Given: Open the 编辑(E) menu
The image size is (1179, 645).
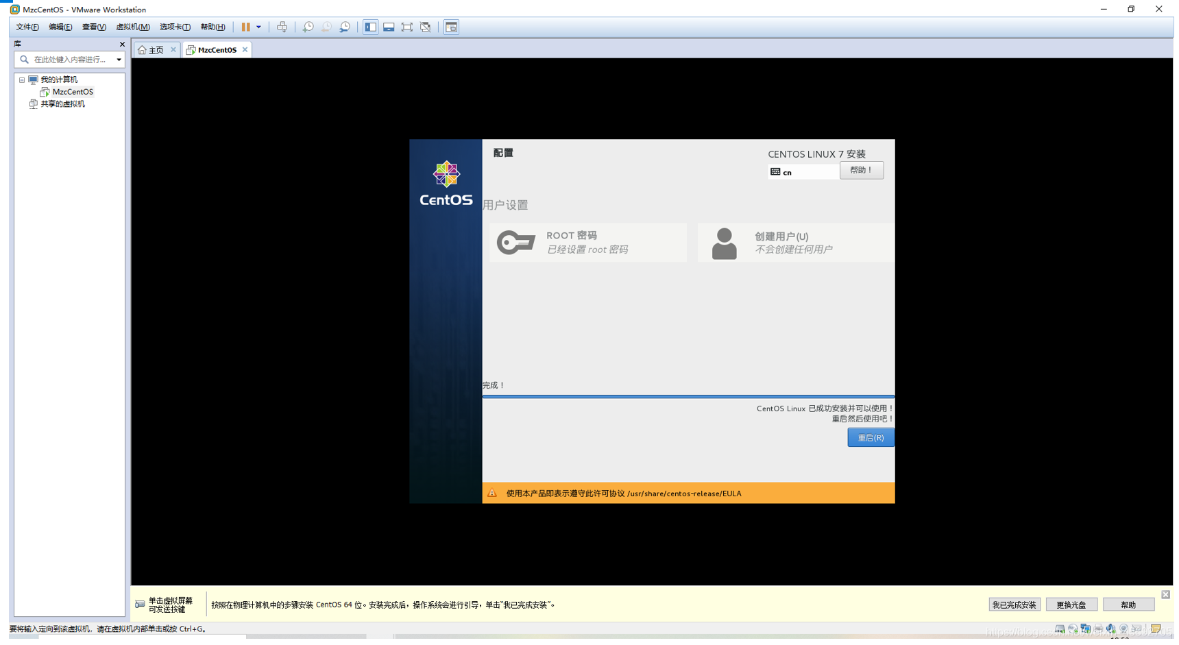Looking at the screenshot, I should pyautogui.click(x=60, y=27).
